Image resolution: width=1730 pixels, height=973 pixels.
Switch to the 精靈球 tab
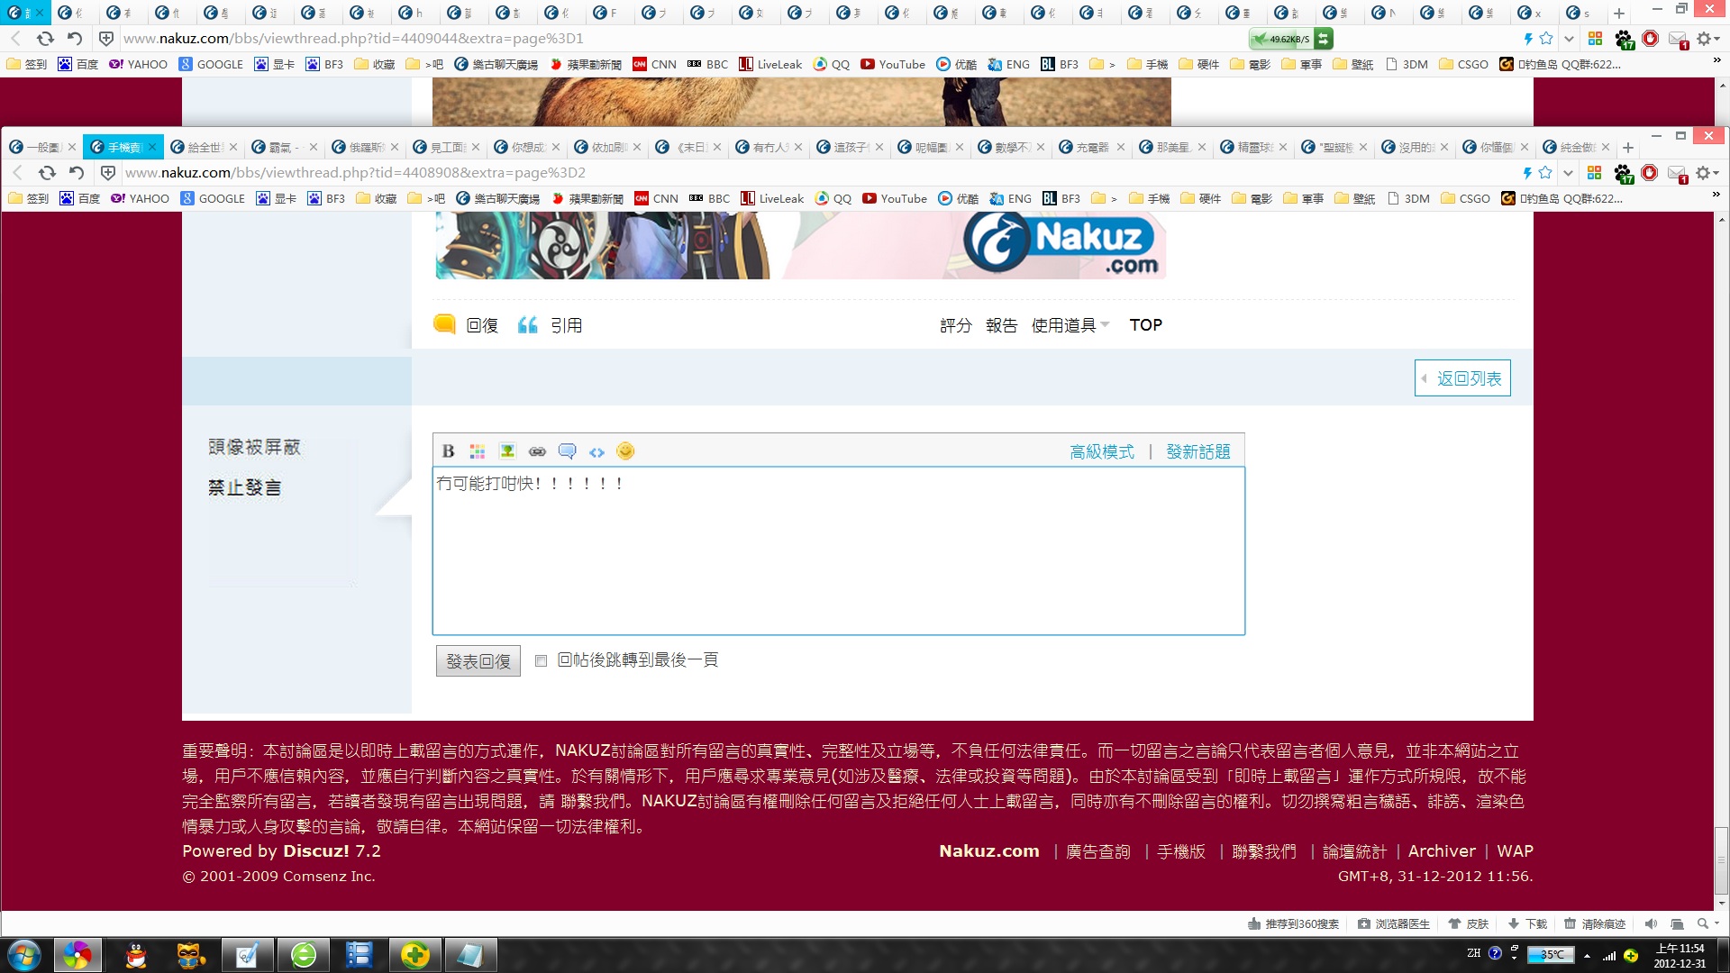(1252, 147)
